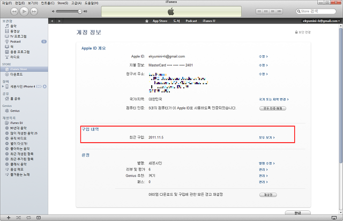Click 관리 link for 패스
The width and height of the screenshot is (343, 221).
click(x=263, y=182)
